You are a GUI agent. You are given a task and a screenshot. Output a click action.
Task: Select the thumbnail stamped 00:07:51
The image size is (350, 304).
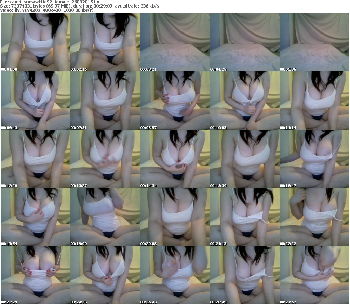(x=105, y=101)
